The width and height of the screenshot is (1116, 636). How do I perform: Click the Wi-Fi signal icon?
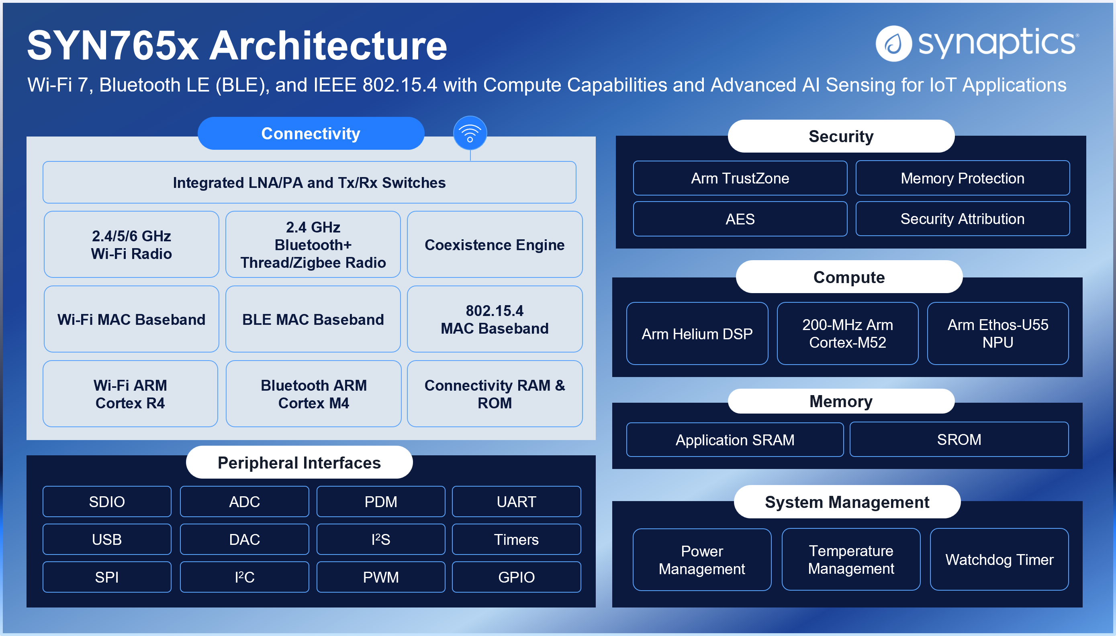(470, 133)
